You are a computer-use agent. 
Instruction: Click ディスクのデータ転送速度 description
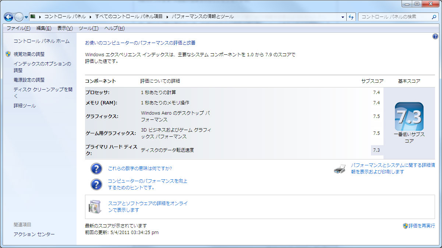coord(167,150)
